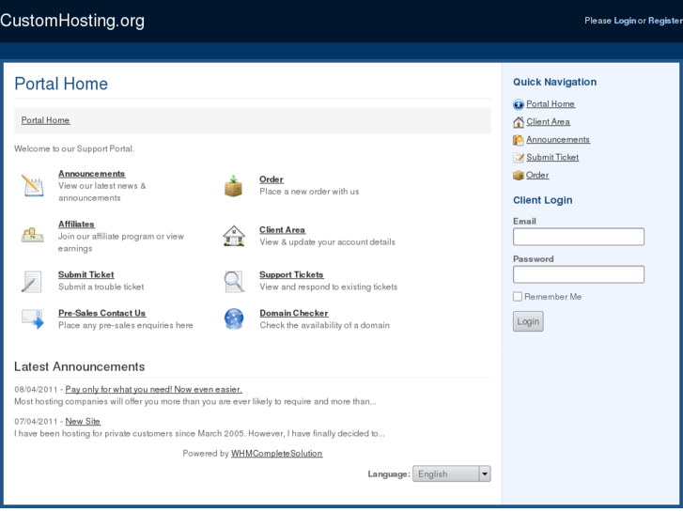Focus the Password input field

[579, 274]
